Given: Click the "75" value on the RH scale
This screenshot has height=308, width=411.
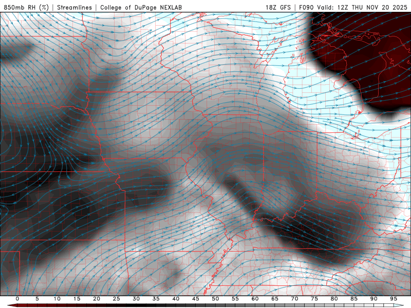Looking at the screenshot, I should pos(314,299).
